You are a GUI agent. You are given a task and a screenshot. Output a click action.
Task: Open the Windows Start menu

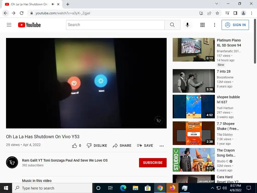6,188
